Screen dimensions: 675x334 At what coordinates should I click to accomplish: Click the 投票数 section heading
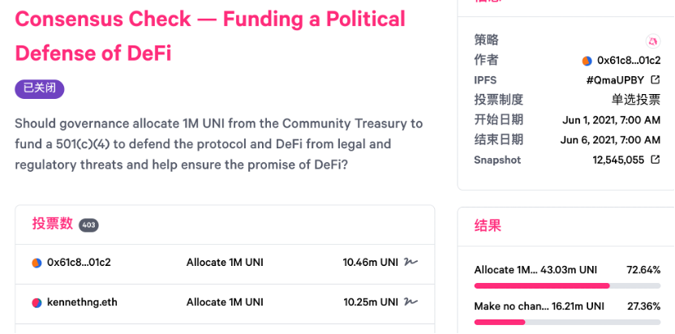pos(53,224)
